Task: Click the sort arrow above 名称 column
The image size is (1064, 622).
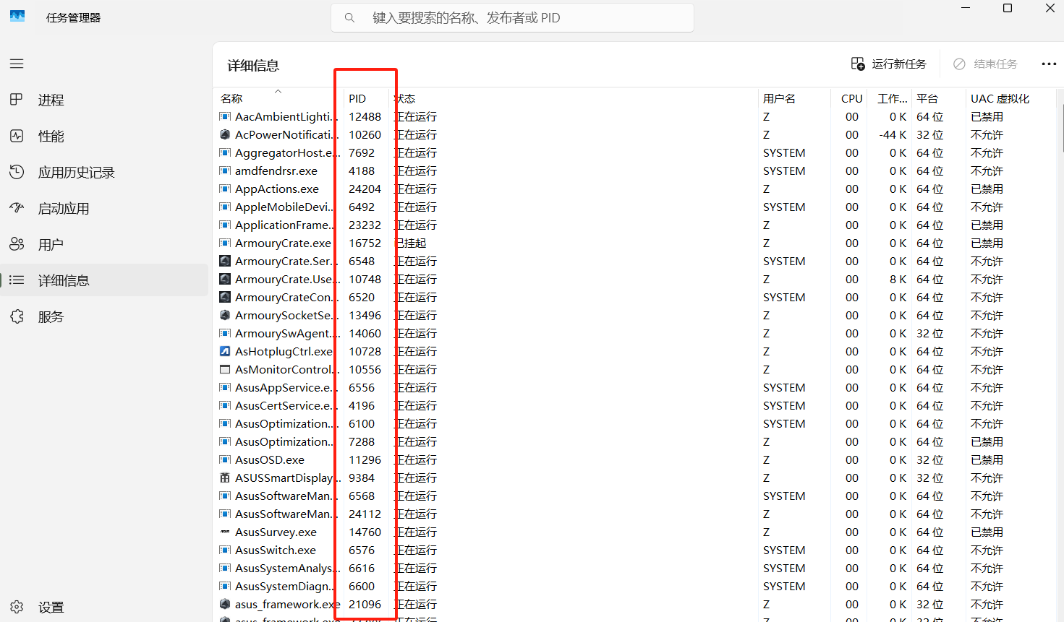Action: 278,91
